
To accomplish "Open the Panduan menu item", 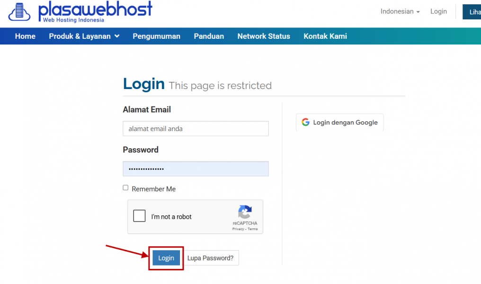I will pos(209,36).
